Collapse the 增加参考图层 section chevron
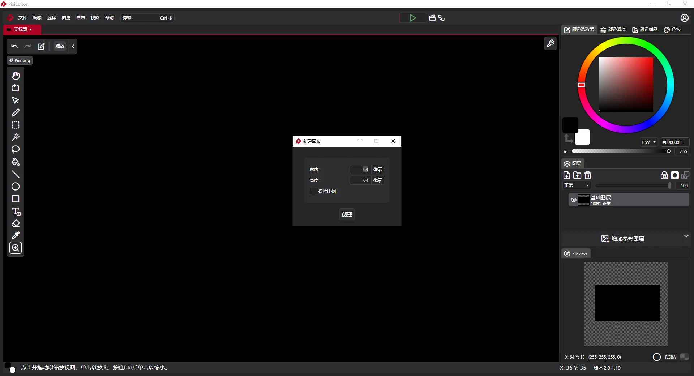Image resolution: width=694 pixels, height=376 pixels. click(686, 236)
